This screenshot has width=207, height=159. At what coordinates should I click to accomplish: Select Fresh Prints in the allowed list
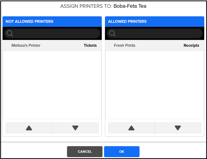[125, 46]
